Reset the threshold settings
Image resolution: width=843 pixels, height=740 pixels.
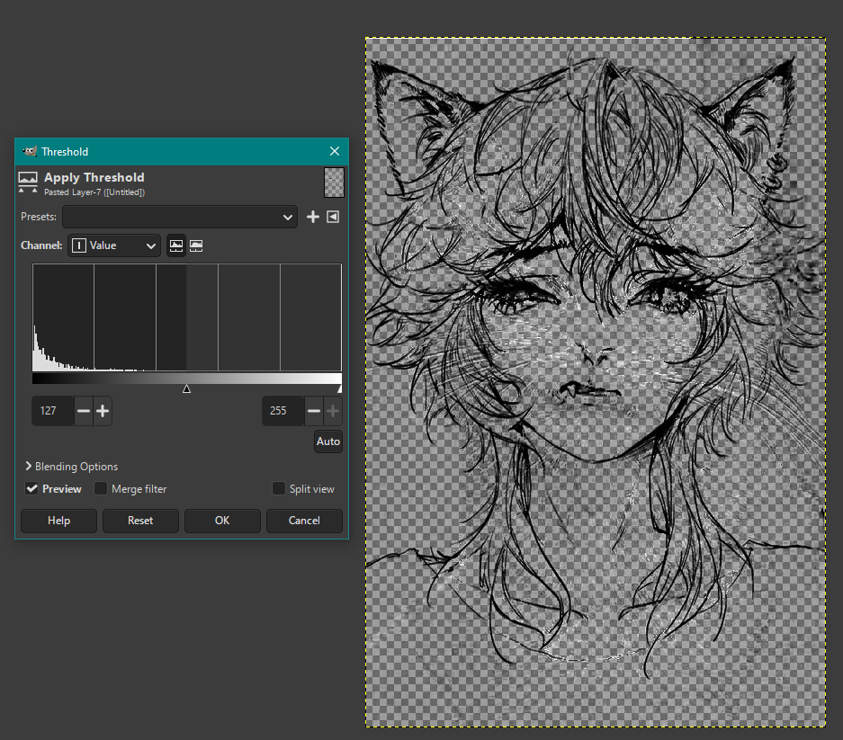[x=140, y=521]
